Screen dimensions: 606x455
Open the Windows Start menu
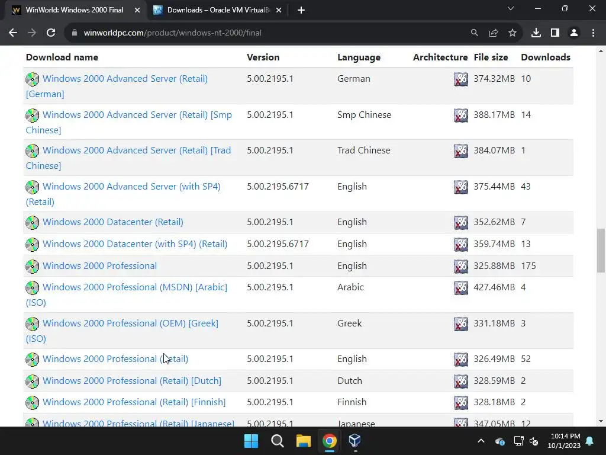point(251,441)
